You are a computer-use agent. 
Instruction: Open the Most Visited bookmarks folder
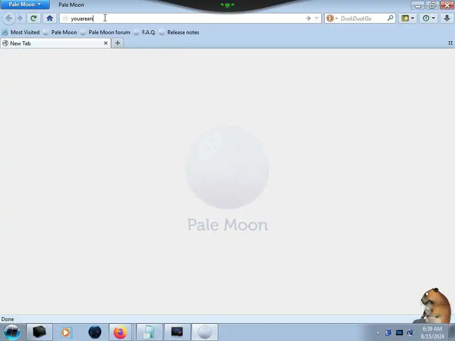21,32
